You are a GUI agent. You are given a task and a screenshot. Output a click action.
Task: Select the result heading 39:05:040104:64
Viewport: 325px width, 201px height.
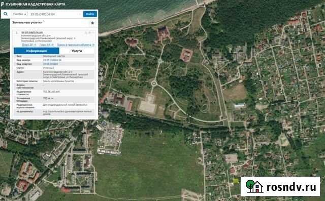32,32
